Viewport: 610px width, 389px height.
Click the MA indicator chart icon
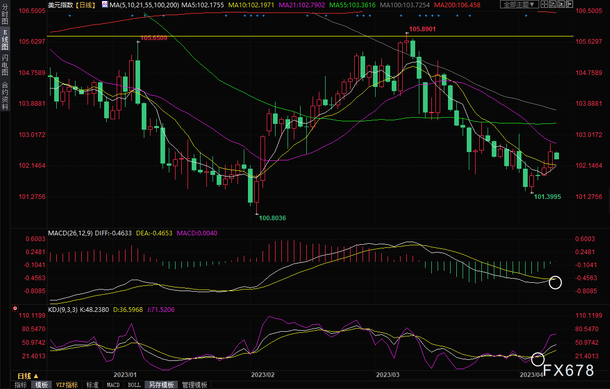[x=105, y=5]
